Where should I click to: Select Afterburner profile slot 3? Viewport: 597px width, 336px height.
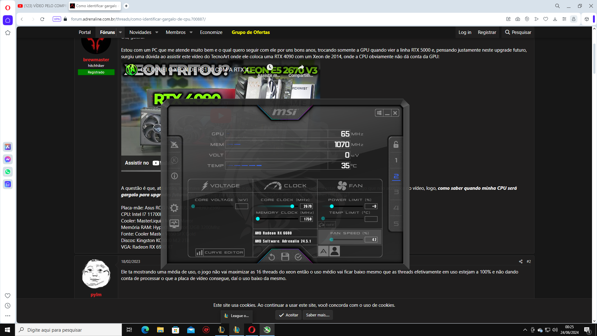396,192
